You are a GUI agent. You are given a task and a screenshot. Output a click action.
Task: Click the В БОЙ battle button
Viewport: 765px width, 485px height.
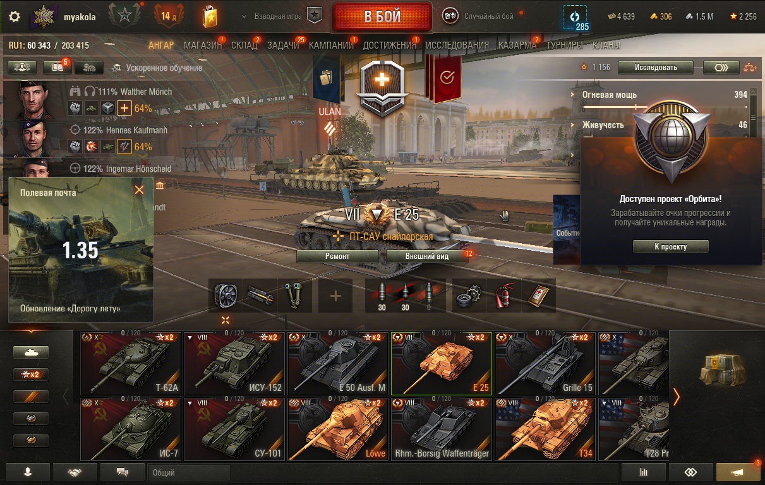pos(383,17)
